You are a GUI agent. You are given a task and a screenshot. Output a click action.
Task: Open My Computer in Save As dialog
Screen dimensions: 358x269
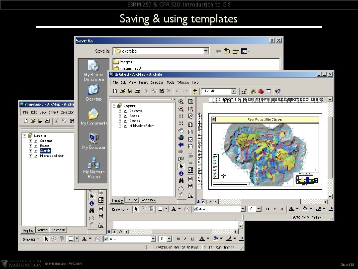coord(93,141)
